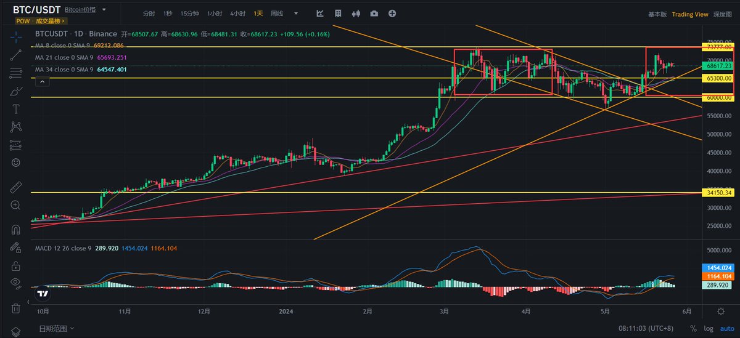Open the Bitcoin价格 link
Screen dimensions: 740x338
pos(81,10)
